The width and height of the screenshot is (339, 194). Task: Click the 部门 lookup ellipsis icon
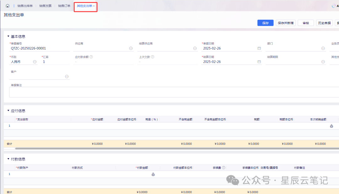pyautogui.click(x=323, y=48)
